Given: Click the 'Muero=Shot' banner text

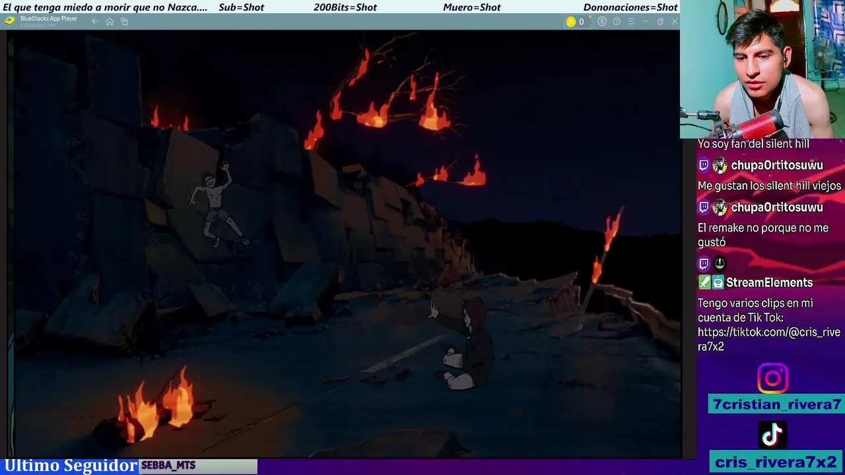Looking at the screenshot, I should point(472,7).
